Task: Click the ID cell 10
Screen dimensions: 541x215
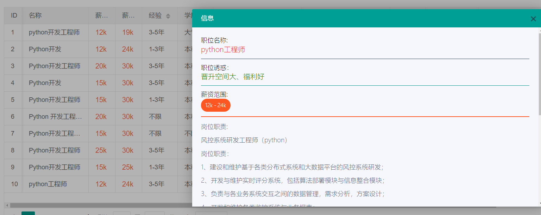Action: [14, 184]
